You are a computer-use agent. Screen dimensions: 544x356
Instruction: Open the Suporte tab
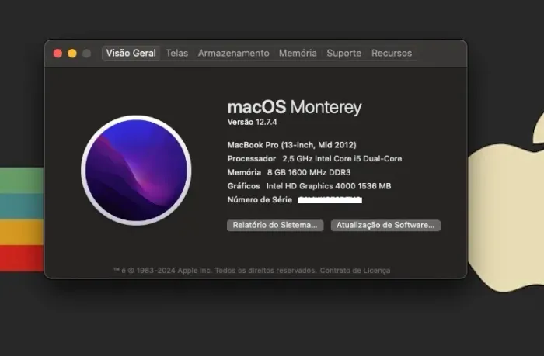point(343,53)
